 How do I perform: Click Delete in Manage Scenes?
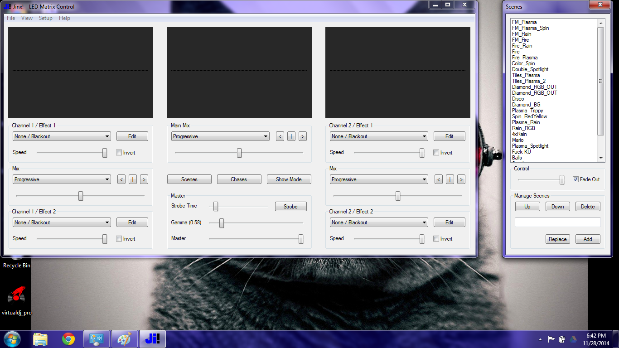coord(588,207)
